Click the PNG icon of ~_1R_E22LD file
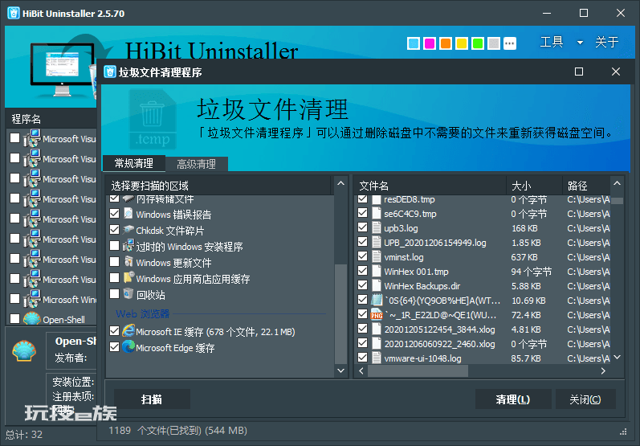640x446 pixels. tap(377, 314)
